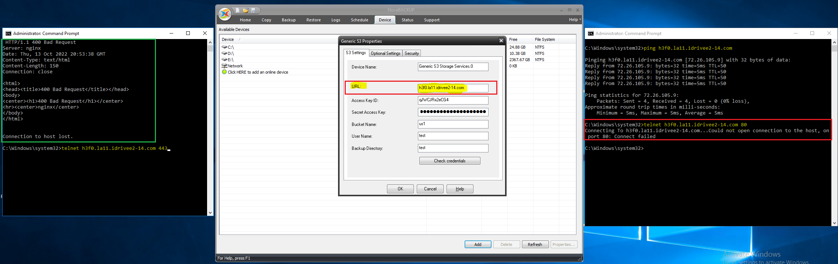This screenshot has height=264, width=838.
Task: Click 'For Help, press F1' status text
Action: [234, 258]
